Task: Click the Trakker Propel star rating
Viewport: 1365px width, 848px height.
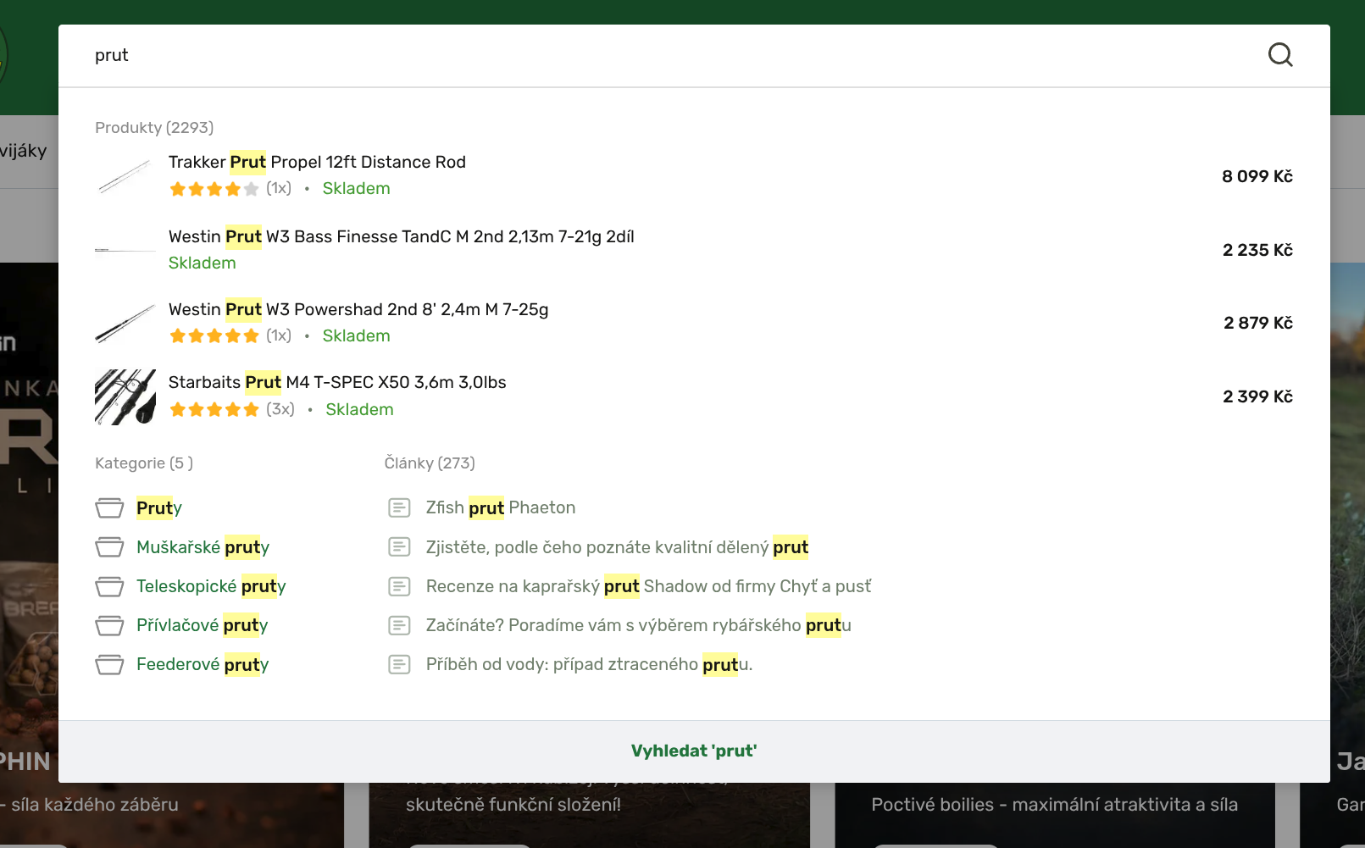Action: click(x=214, y=189)
